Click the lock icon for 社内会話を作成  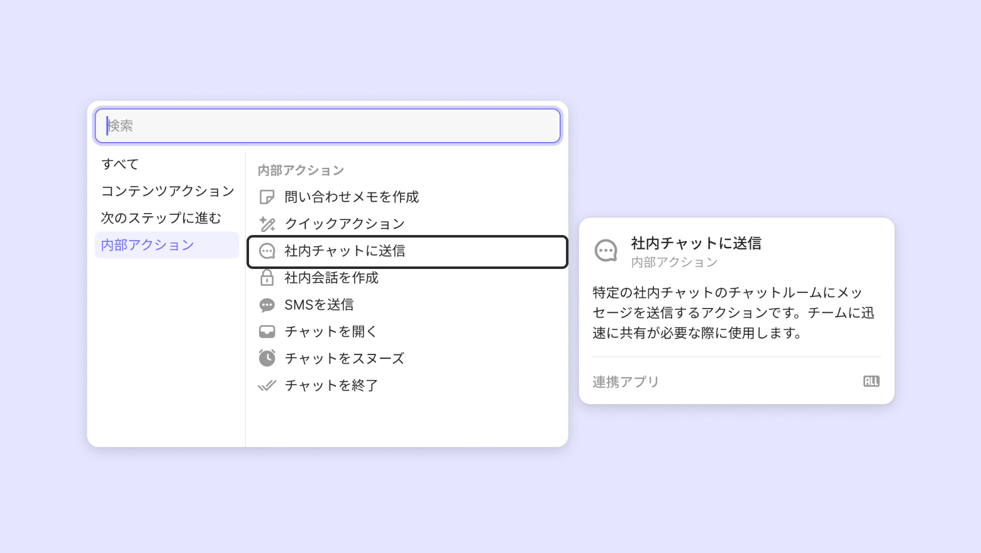[x=267, y=278]
